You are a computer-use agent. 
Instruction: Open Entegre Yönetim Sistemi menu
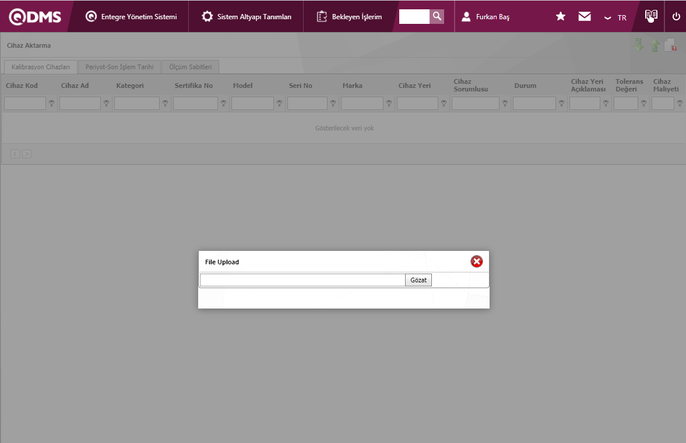point(131,17)
